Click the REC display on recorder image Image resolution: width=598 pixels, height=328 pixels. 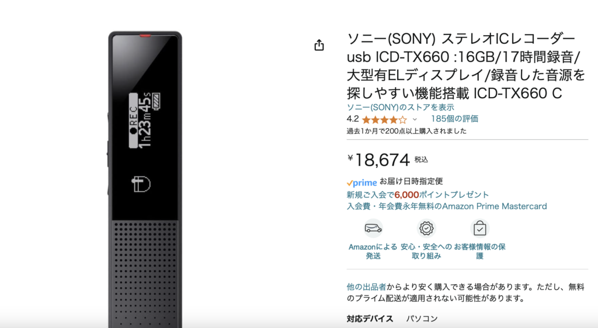[x=133, y=120]
